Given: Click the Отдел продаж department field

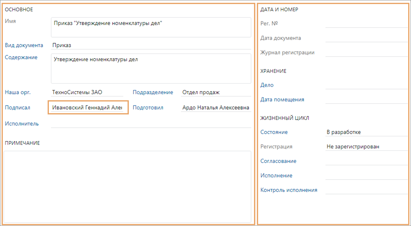Looking at the screenshot, I should [216, 92].
